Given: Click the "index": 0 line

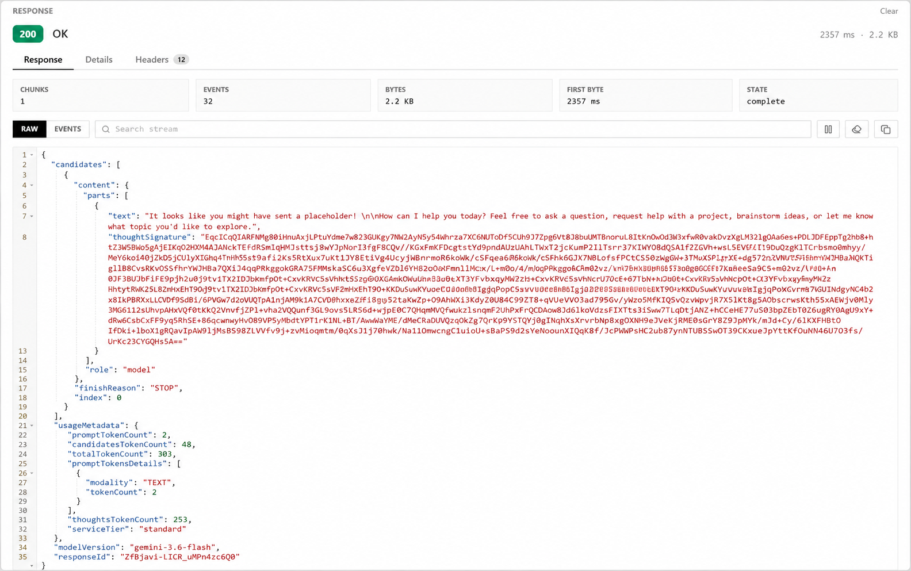Looking at the screenshot, I should 98,397.
